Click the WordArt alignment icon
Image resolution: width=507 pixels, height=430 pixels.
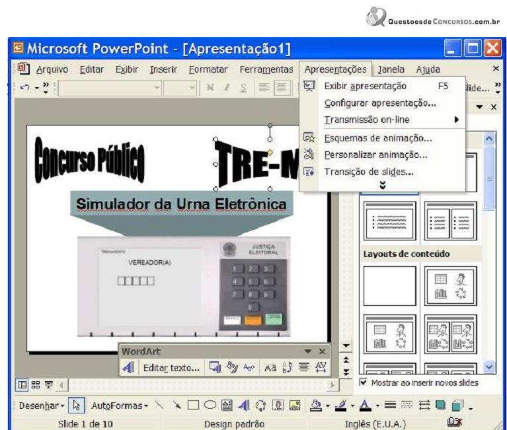tap(303, 367)
